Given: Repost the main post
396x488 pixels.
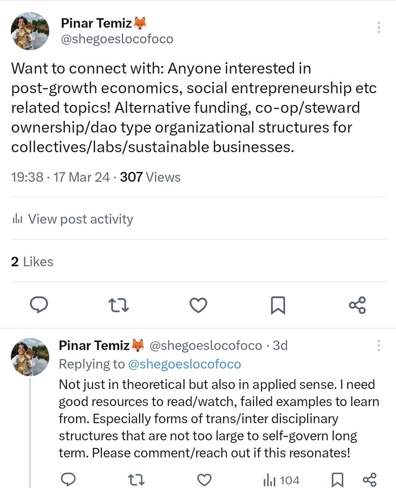Looking at the screenshot, I should (x=118, y=305).
